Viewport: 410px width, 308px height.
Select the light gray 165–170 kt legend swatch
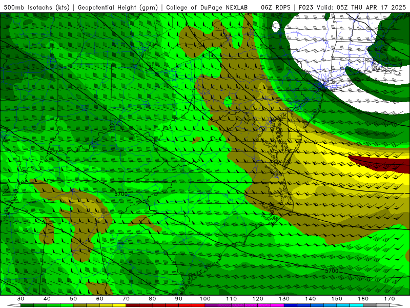383,305
